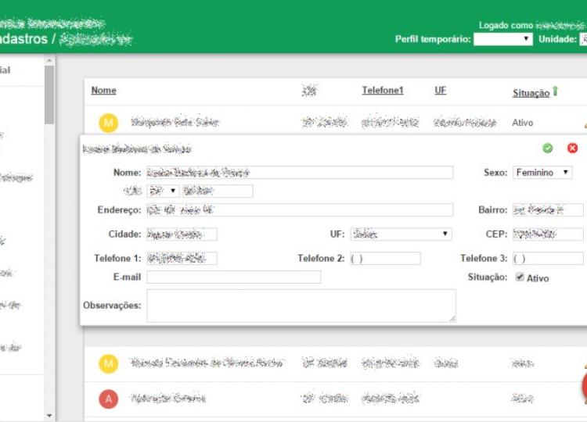Open the Perfil temporário dropdown
Viewport: 587px width, 422px height.
click(502, 39)
